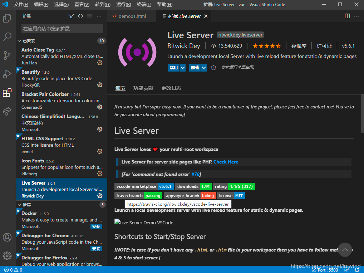Screen dimensions: 364x273
Task: Install Debugger for Chrome extension
Action: pos(96,249)
